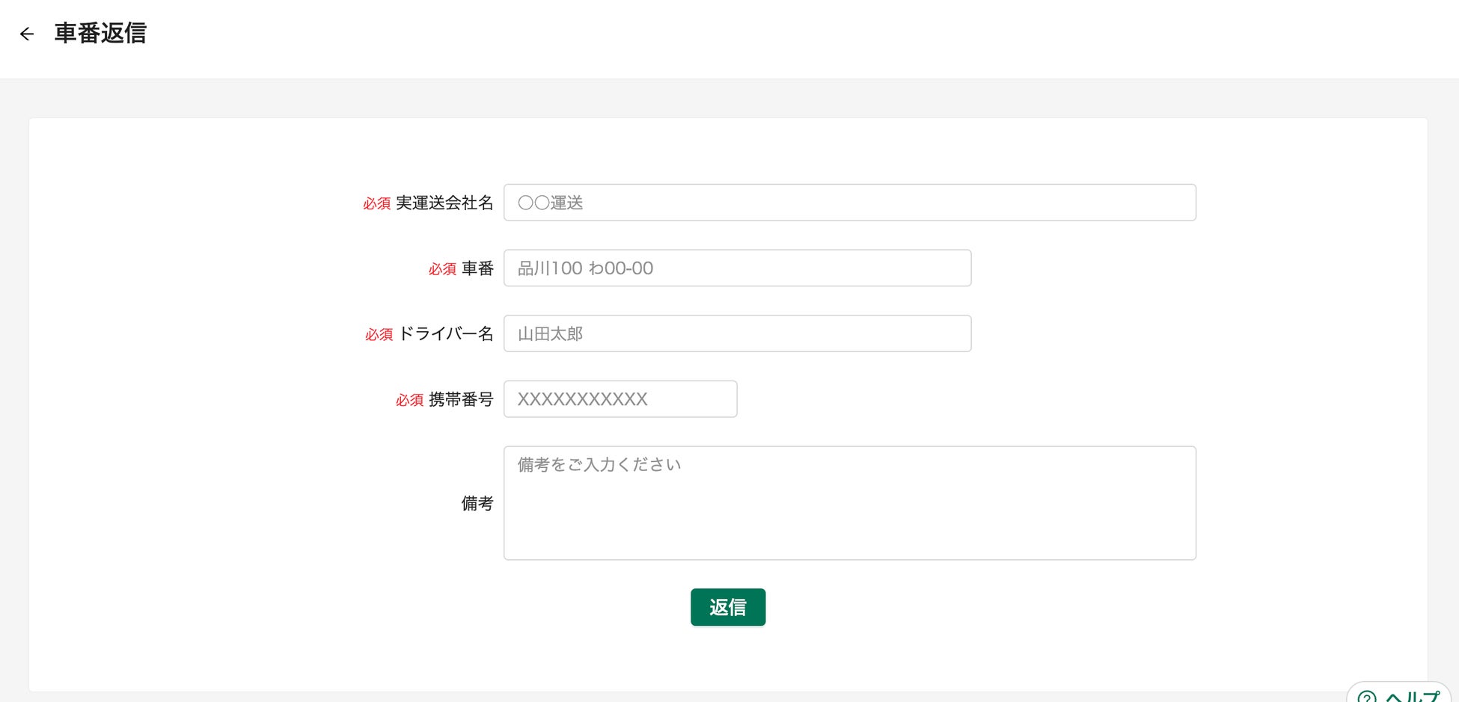This screenshot has width=1459, height=702.
Task: Click the back arrow icon
Action: tap(27, 34)
